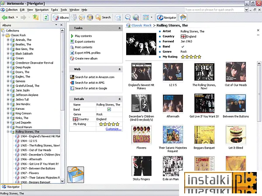
Task: Click the disc copy icon after Search
Action: (x=118, y=17)
